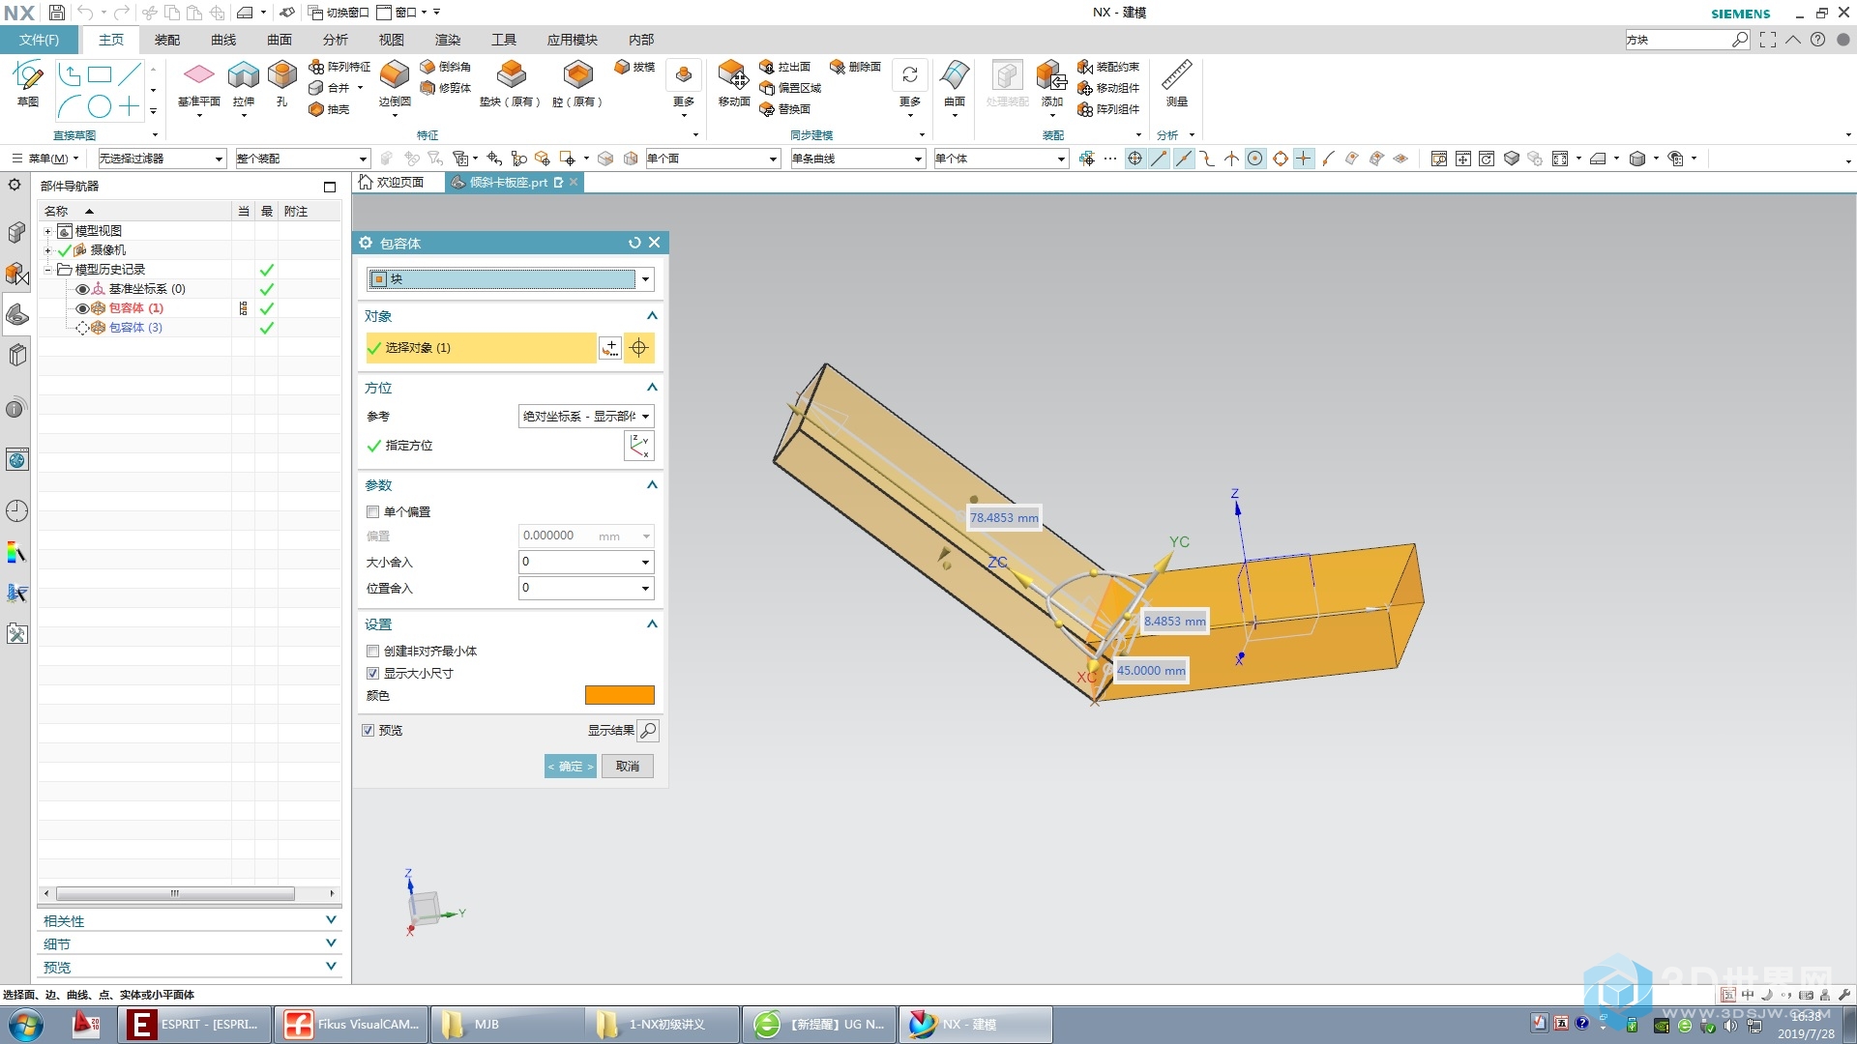
Task: Click the Add Component (添加) tool
Action: coord(1051,83)
